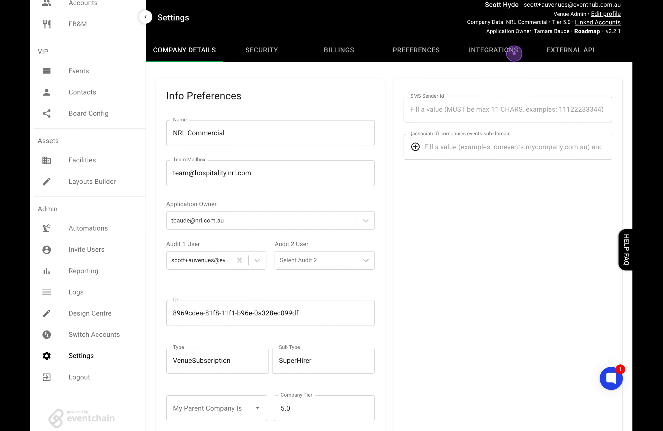Viewport: 663px width, 431px height.
Task: Click the Team Mailbox input field
Action: click(x=270, y=173)
